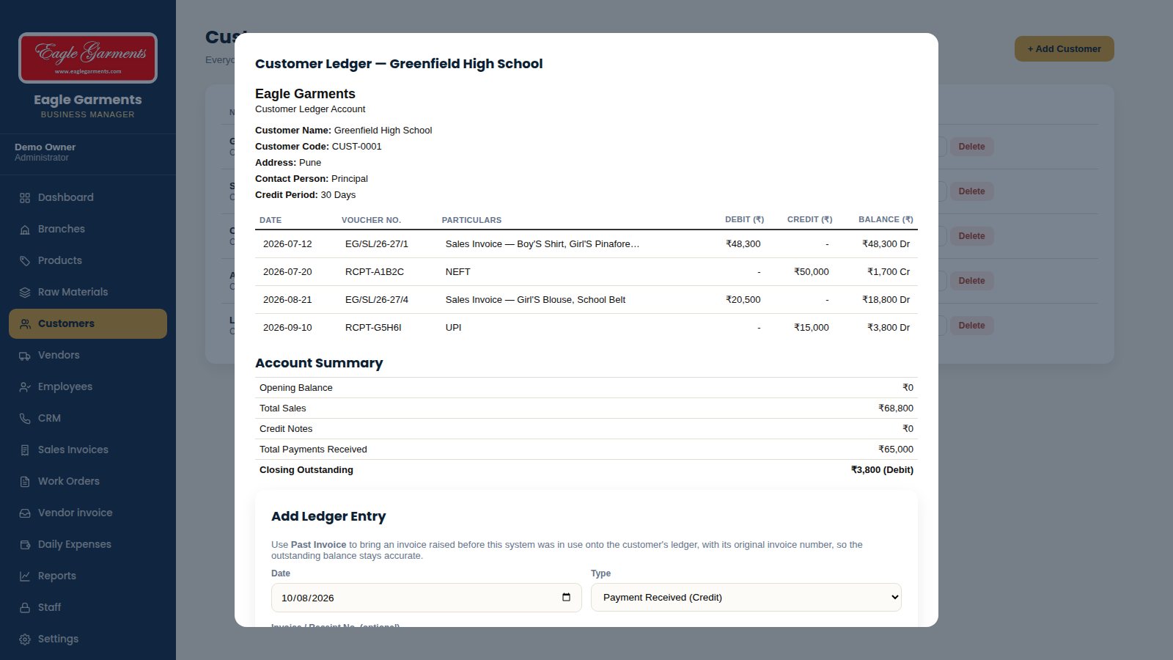Image resolution: width=1173 pixels, height=660 pixels.
Task: Click the Add Ledger Entry heading
Action: tap(328, 516)
